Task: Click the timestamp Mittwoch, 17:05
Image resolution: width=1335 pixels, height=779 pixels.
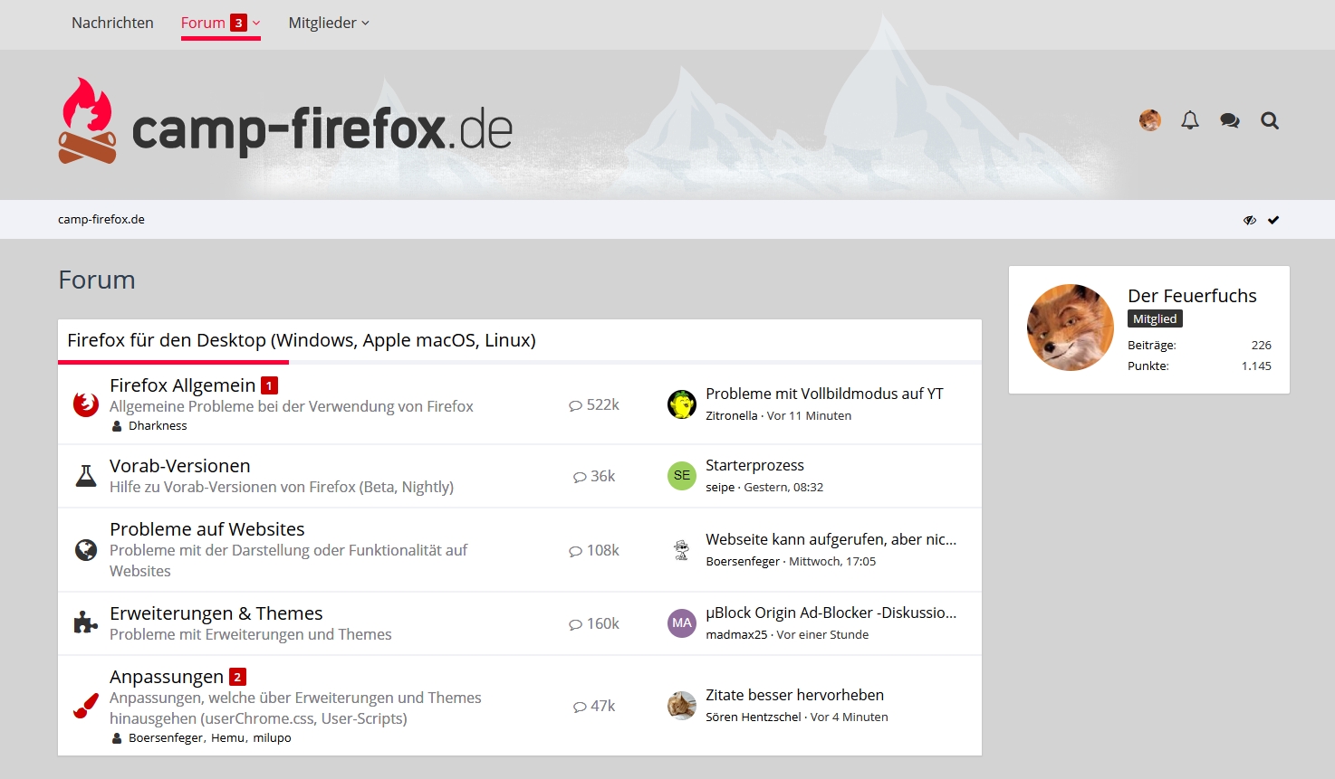Action: (x=832, y=562)
